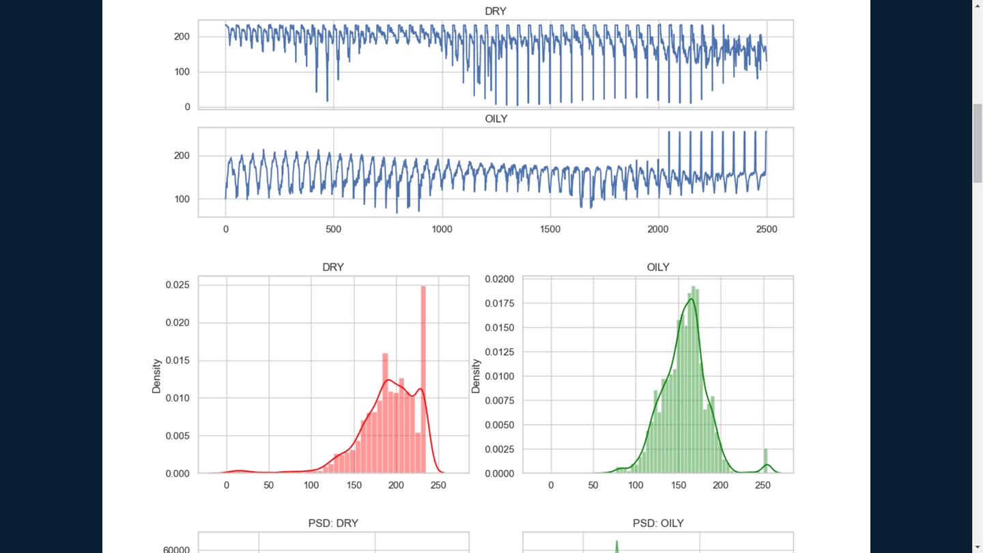Click the Density axis label of the green histogram
Image resolution: width=983 pixels, height=553 pixels.
[476, 375]
